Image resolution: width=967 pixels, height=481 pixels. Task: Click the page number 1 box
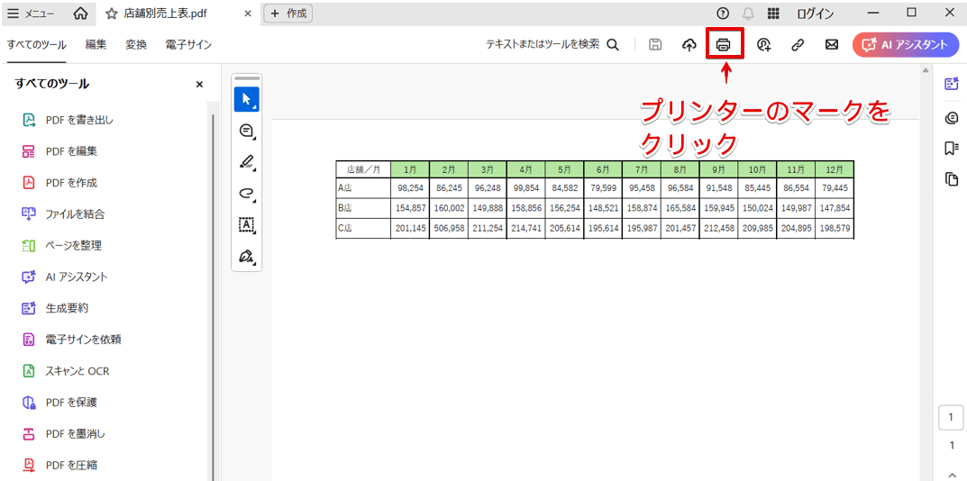click(952, 417)
